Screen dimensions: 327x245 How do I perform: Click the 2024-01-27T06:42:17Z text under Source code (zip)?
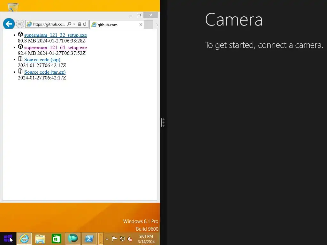coord(42,65)
